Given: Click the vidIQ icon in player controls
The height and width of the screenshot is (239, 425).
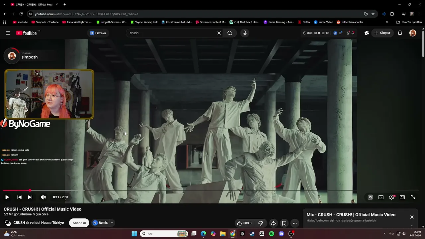Looking at the screenshot, I should [x=370, y=197].
